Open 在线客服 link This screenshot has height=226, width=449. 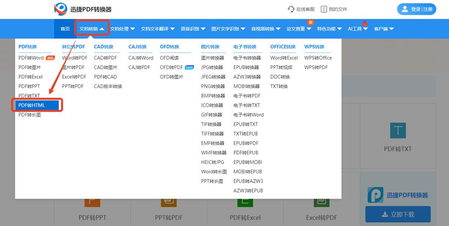pyautogui.click(x=305, y=9)
